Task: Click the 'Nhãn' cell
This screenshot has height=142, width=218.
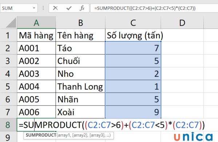Action: tap(81, 99)
